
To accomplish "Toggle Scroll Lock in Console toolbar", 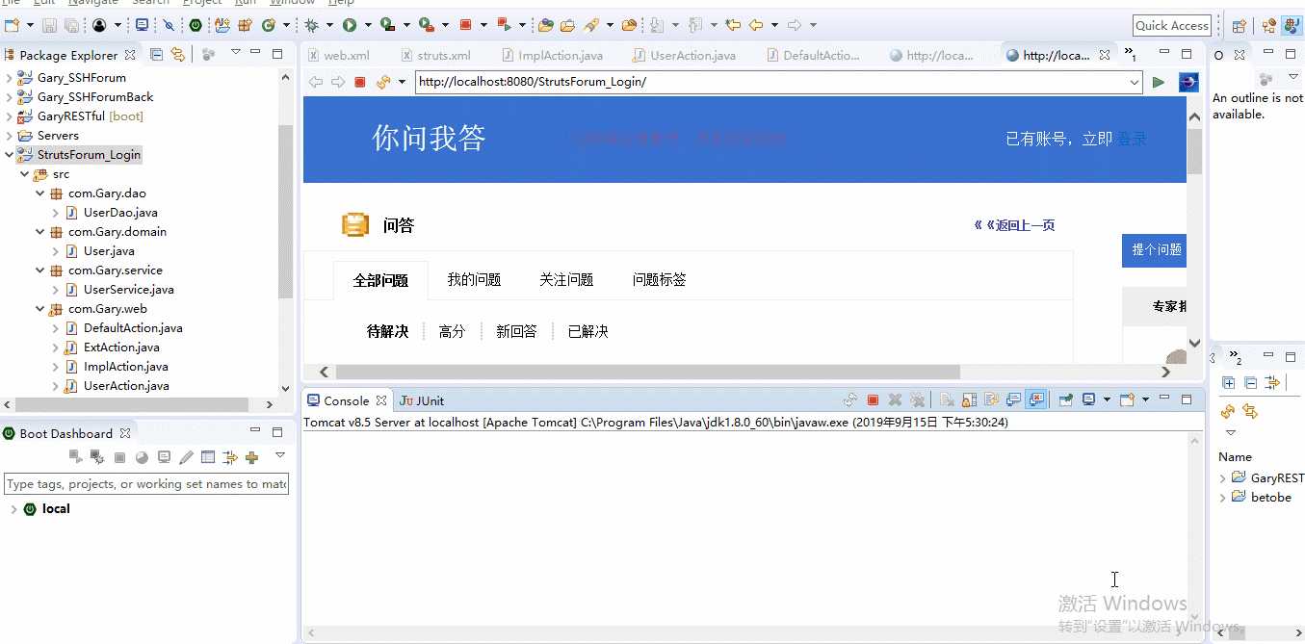I will [970, 399].
